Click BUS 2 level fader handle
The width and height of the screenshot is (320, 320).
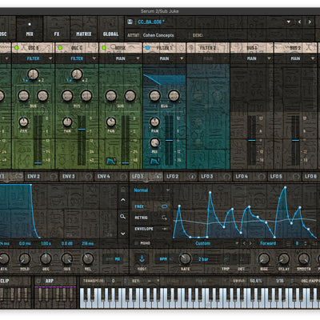click(x=295, y=140)
